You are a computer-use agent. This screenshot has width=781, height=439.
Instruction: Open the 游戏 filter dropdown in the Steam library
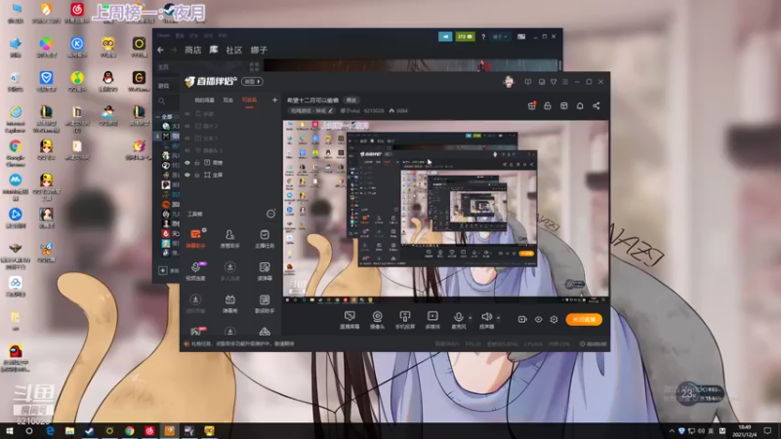(x=164, y=86)
